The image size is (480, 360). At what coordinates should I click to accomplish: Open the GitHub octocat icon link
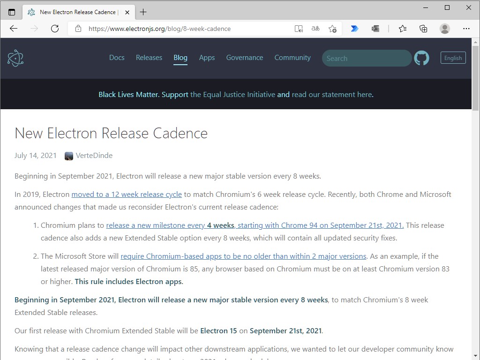(x=421, y=58)
